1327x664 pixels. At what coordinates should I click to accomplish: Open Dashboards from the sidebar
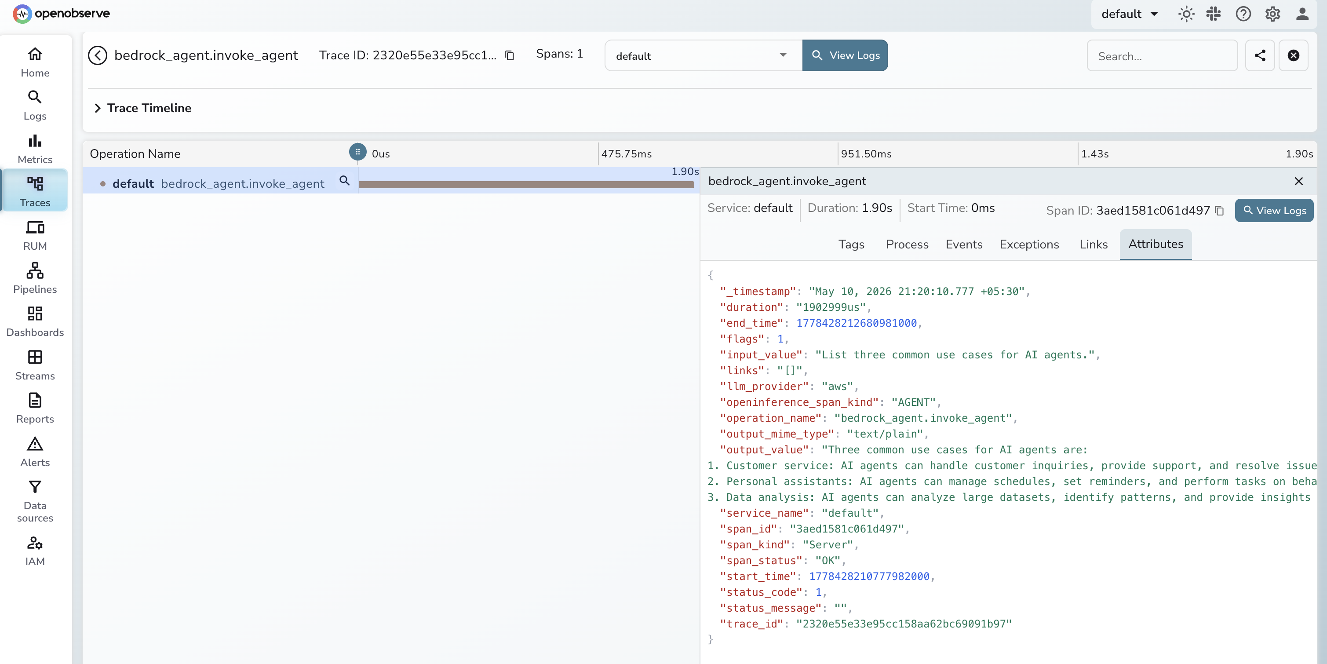35,321
